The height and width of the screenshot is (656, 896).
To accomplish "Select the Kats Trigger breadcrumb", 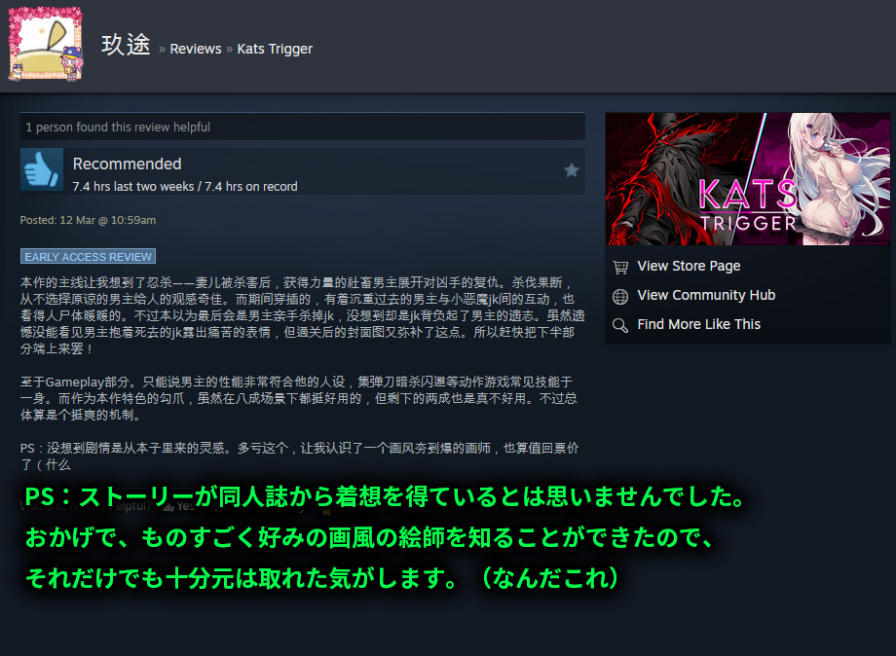I will tap(275, 48).
